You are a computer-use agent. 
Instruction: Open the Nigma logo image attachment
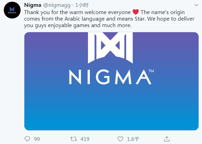pyautogui.click(x=111, y=81)
